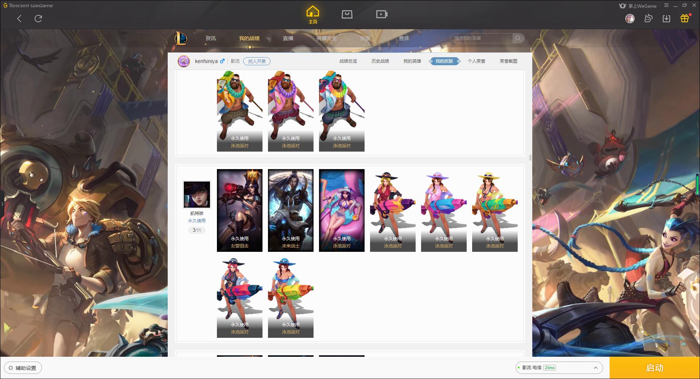Click the 启动 launch button
The image size is (700, 379).
(655, 368)
